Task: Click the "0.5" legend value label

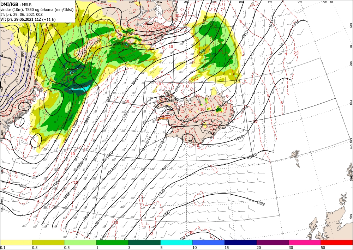Action: click(x=67, y=248)
